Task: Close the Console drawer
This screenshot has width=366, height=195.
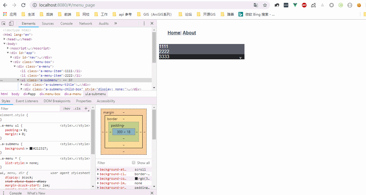Action: pyautogui.click(x=152, y=193)
